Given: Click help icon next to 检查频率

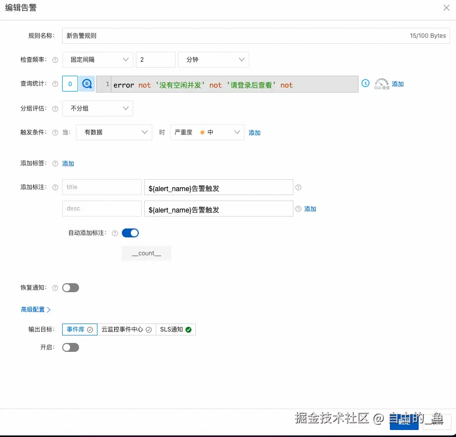Looking at the screenshot, I should click(x=55, y=60).
